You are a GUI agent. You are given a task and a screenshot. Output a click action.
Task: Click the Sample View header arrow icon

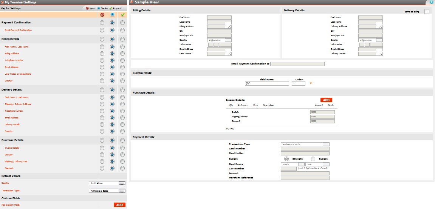click(x=132, y=2)
